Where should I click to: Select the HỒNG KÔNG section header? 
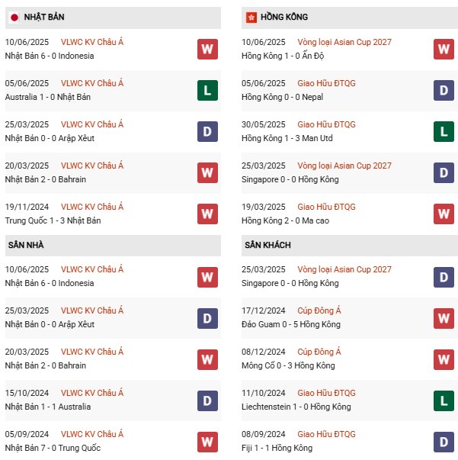283,17
